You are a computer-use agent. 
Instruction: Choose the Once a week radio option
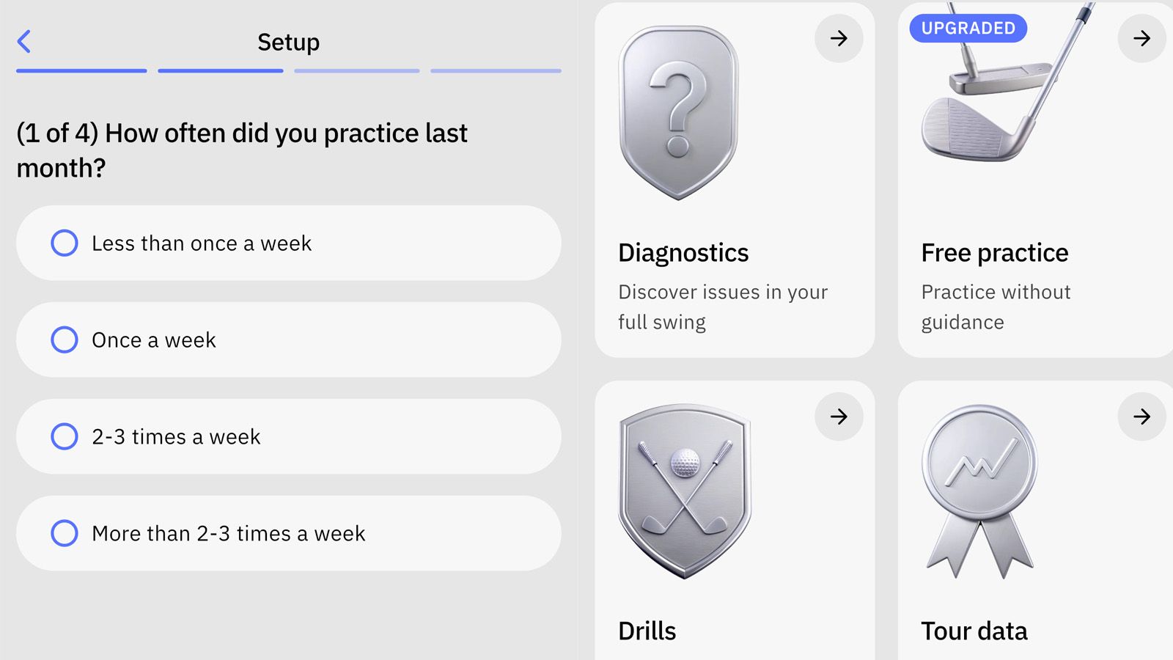[65, 340]
